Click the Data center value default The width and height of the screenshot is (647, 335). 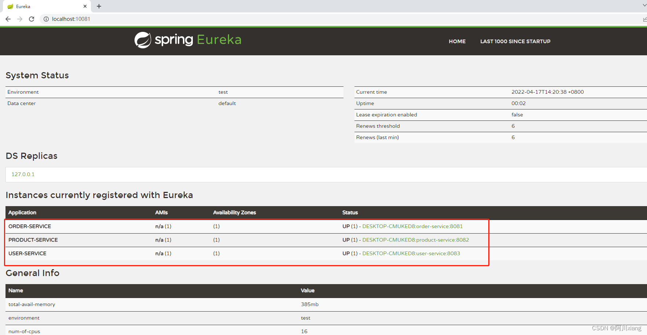[227, 103]
